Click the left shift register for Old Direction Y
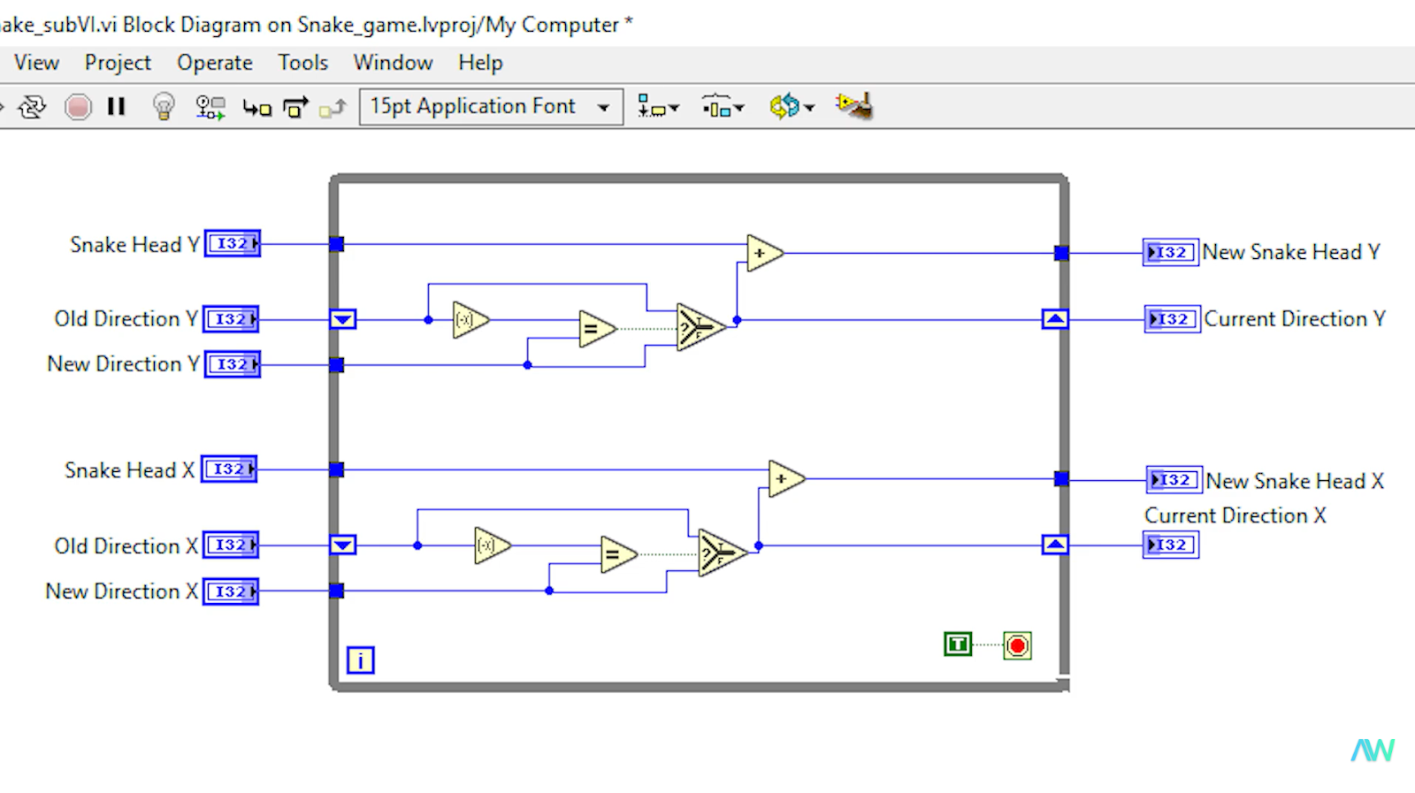The image size is (1415, 793). pos(343,319)
